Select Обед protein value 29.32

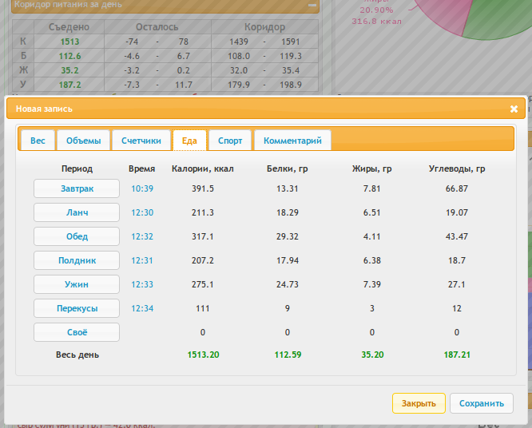(288, 236)
